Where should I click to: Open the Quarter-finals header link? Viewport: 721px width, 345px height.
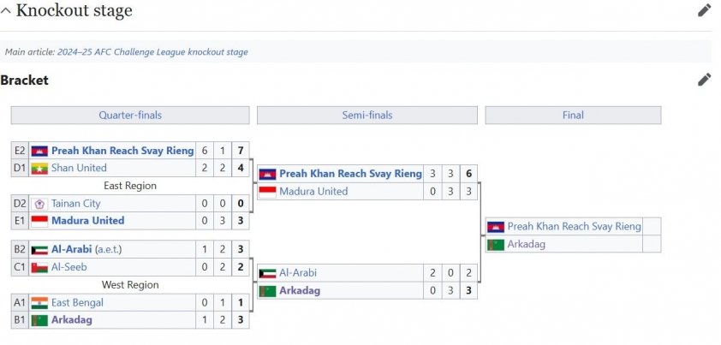click(x=130, y=115)
